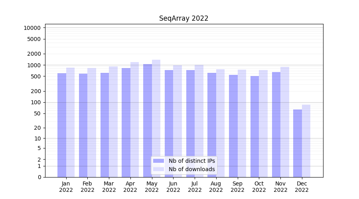Select the 'Nb of downloads' legend label
Image resolution: width=359 pixels, height=199 pixels.
(191, 169)
